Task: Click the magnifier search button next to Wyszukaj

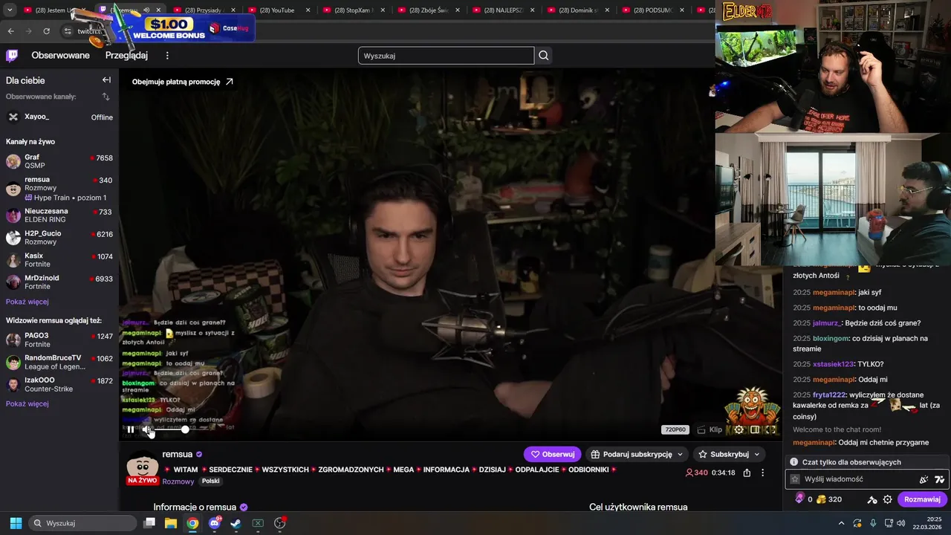Action: click(x=544, y=56)
